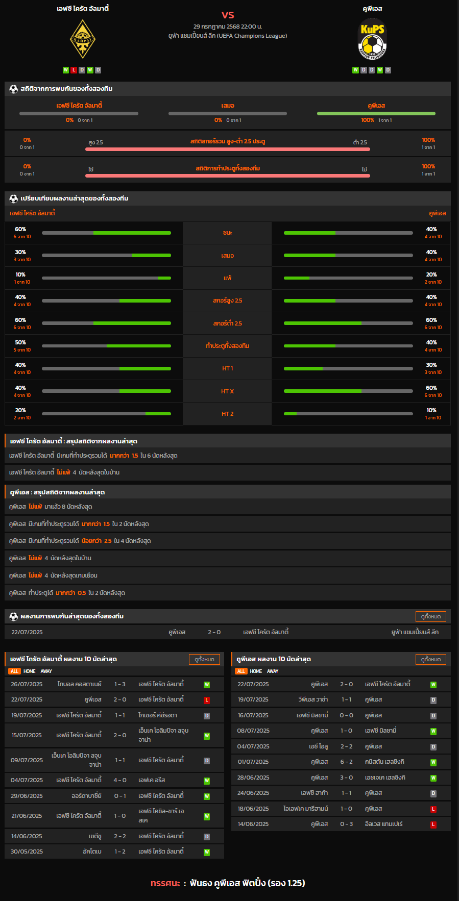Click score '4 - 0' in Kairat table

(120, 781)
